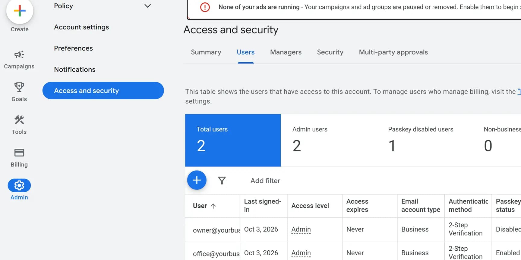Click Never access expires in owner row
The width and height of the screenshot is (521, 260).
[355, 229]
